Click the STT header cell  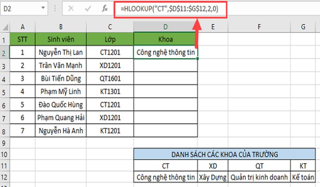point(22,39)
